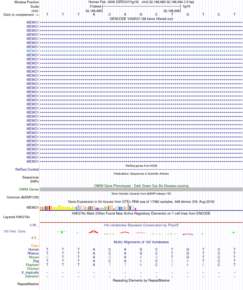
Task: Click the Scale label in the ruler
Action: click(x=35, y=6)
